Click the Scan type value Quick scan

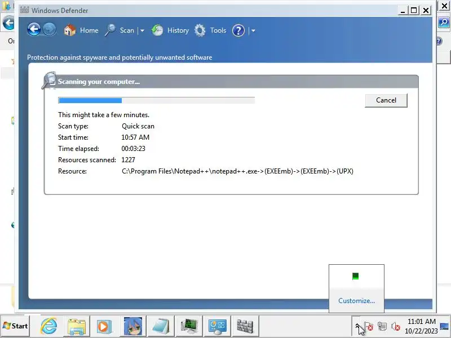[138, 126]
